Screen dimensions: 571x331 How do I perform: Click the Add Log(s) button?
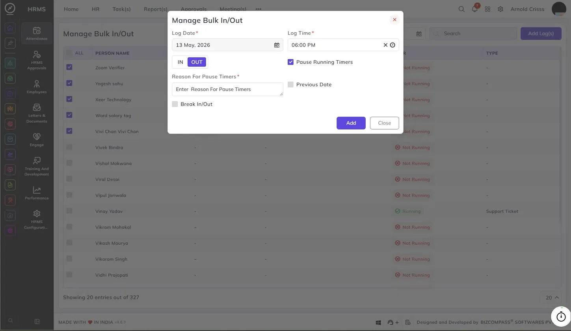[x=541, y=33]
